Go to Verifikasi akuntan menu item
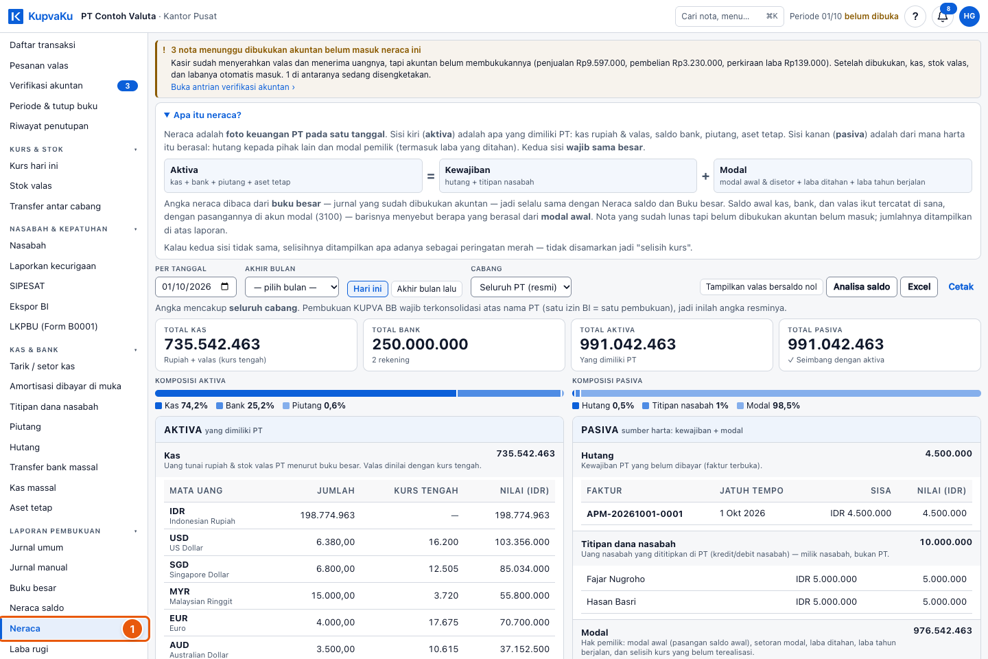The height and width of the screenshot is (659, 988). coord(73,86)
